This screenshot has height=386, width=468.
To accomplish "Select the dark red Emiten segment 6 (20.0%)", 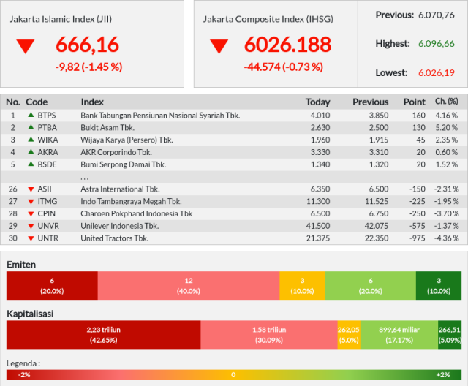I will (52, 286).
